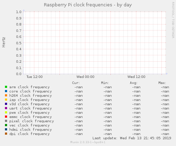
Task: Click the 'Wed 12:00' x-axis label
Action: [136, 77]
